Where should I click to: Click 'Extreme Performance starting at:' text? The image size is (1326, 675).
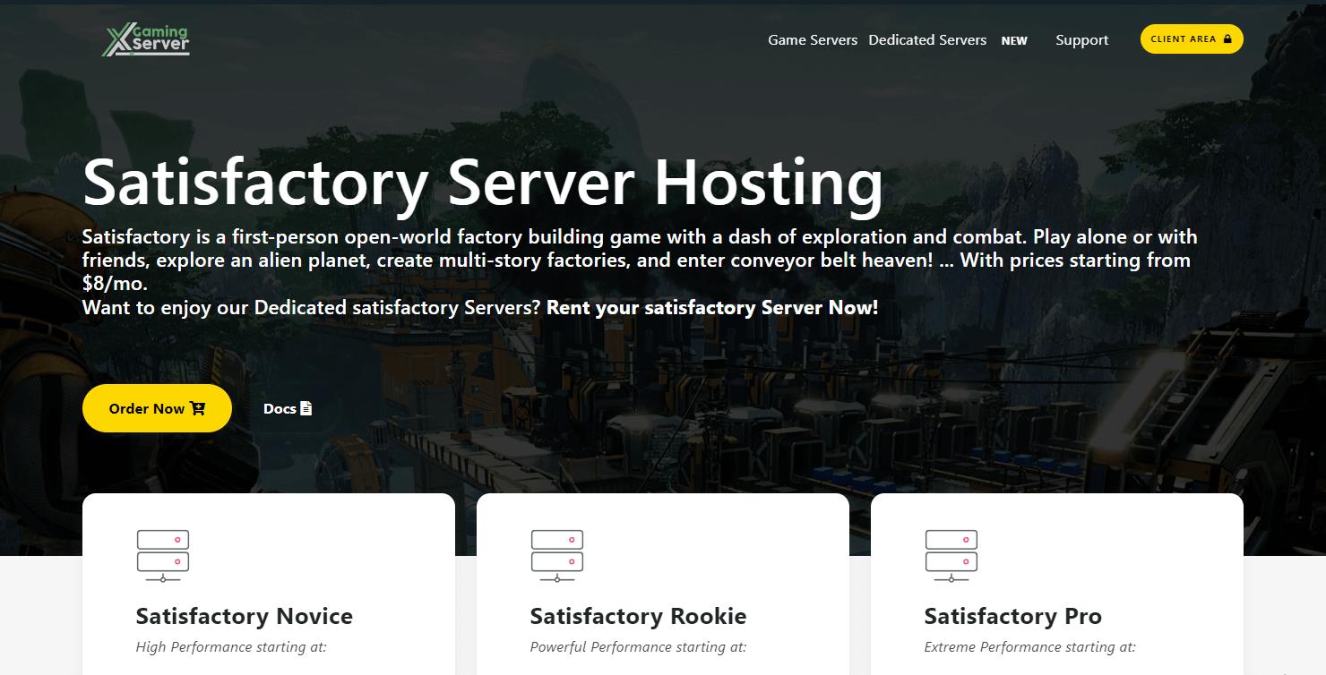click(x=1030, y=646)
